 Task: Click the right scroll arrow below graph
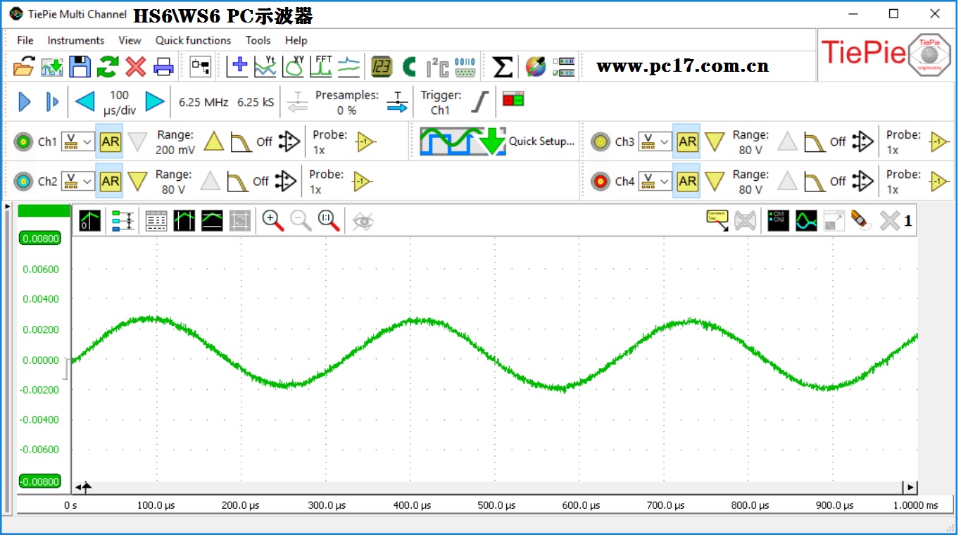coord(910,487)
